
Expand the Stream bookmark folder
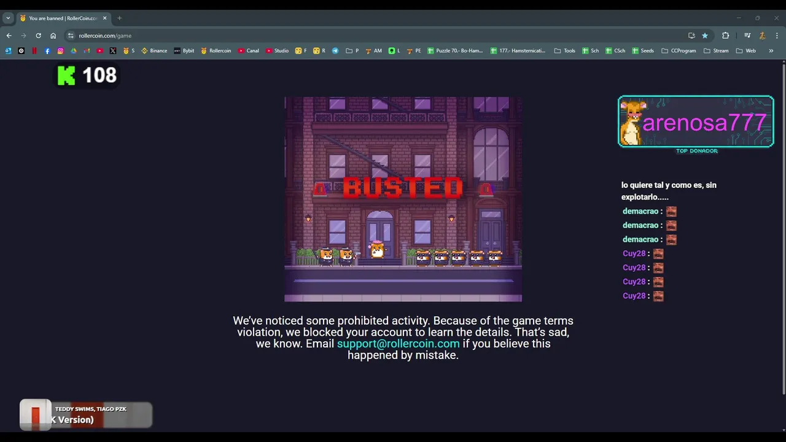pyautogui.click(x=716, y=51)
